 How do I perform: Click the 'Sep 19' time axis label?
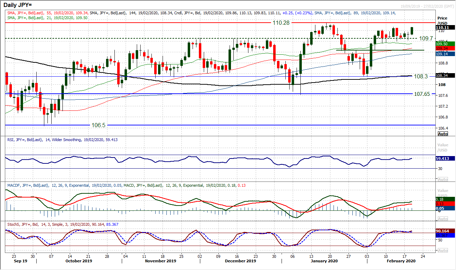click(20, 261)
